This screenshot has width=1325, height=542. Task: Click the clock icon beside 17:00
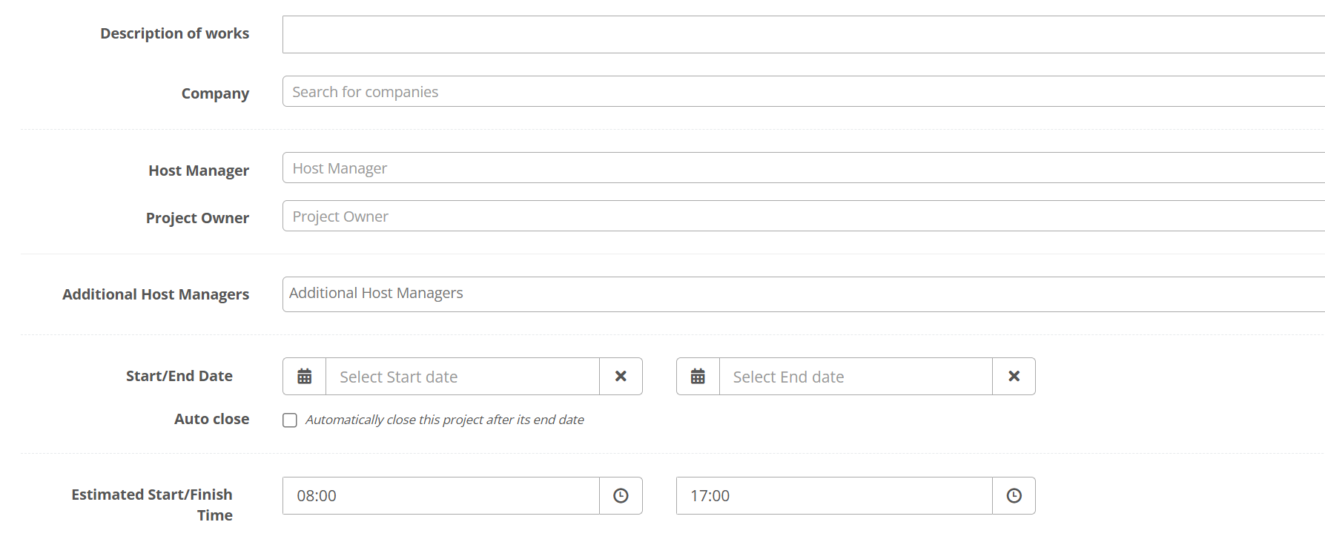click(x=1014, y=496)
